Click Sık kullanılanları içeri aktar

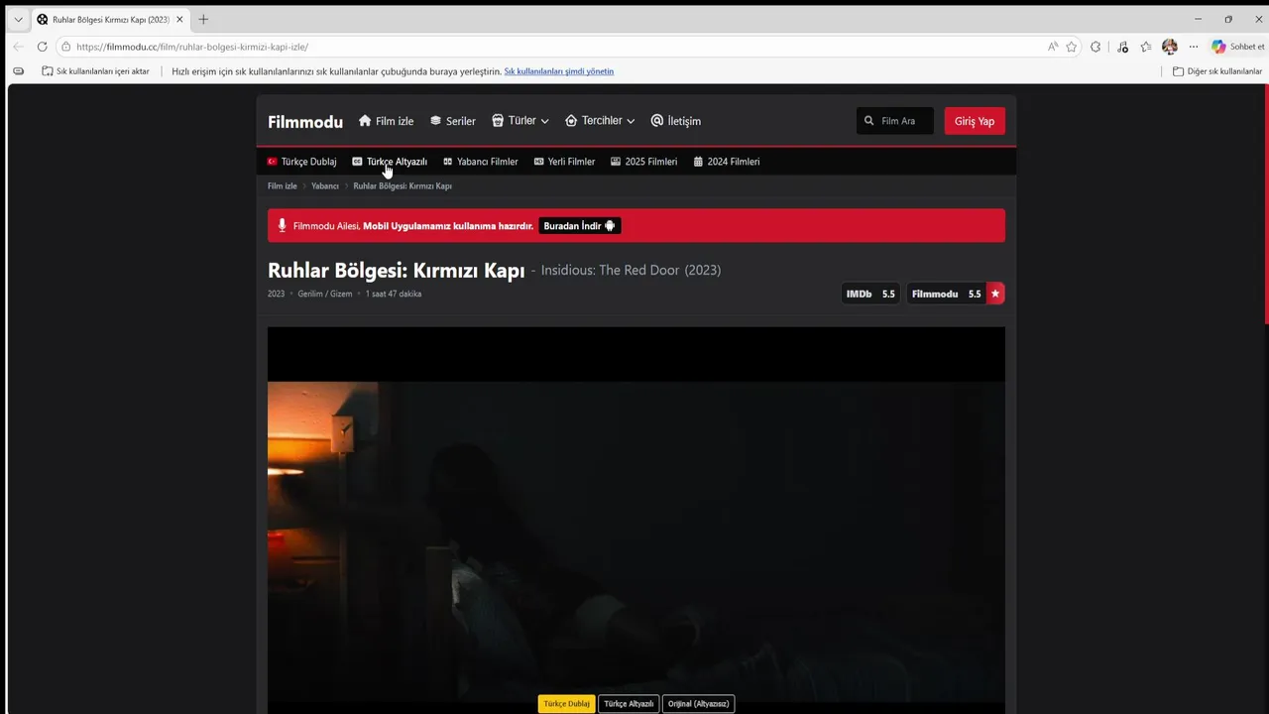[x=95, y=71]
